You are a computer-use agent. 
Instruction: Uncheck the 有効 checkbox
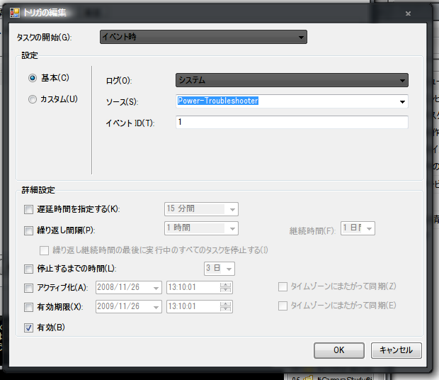tap(29, 328)
